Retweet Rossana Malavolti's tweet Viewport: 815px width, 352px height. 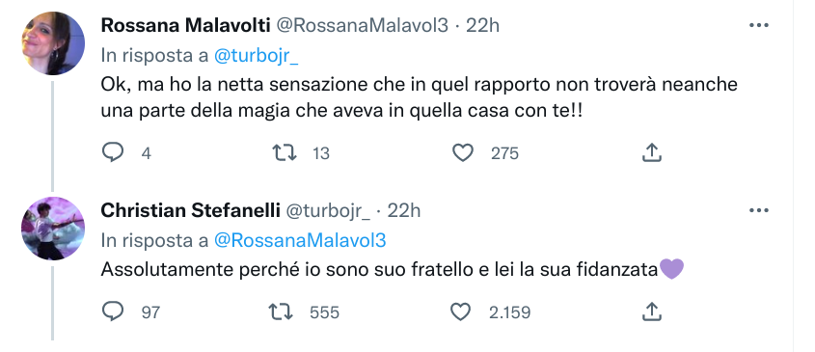click(x=285, y=153)
